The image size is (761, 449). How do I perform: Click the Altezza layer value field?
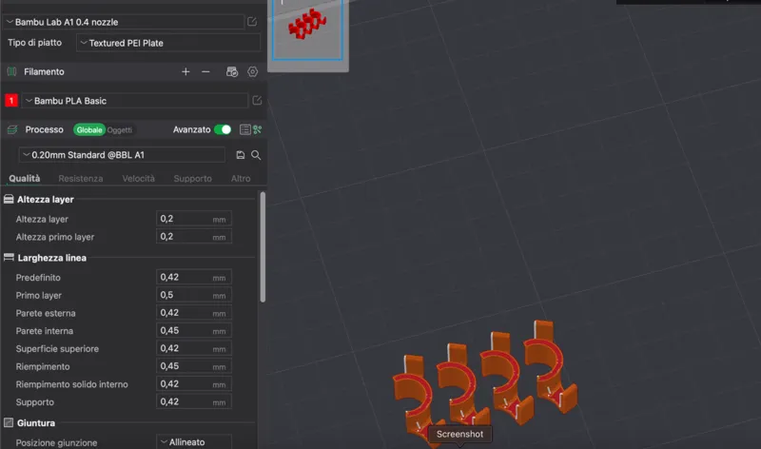[194, 219]
